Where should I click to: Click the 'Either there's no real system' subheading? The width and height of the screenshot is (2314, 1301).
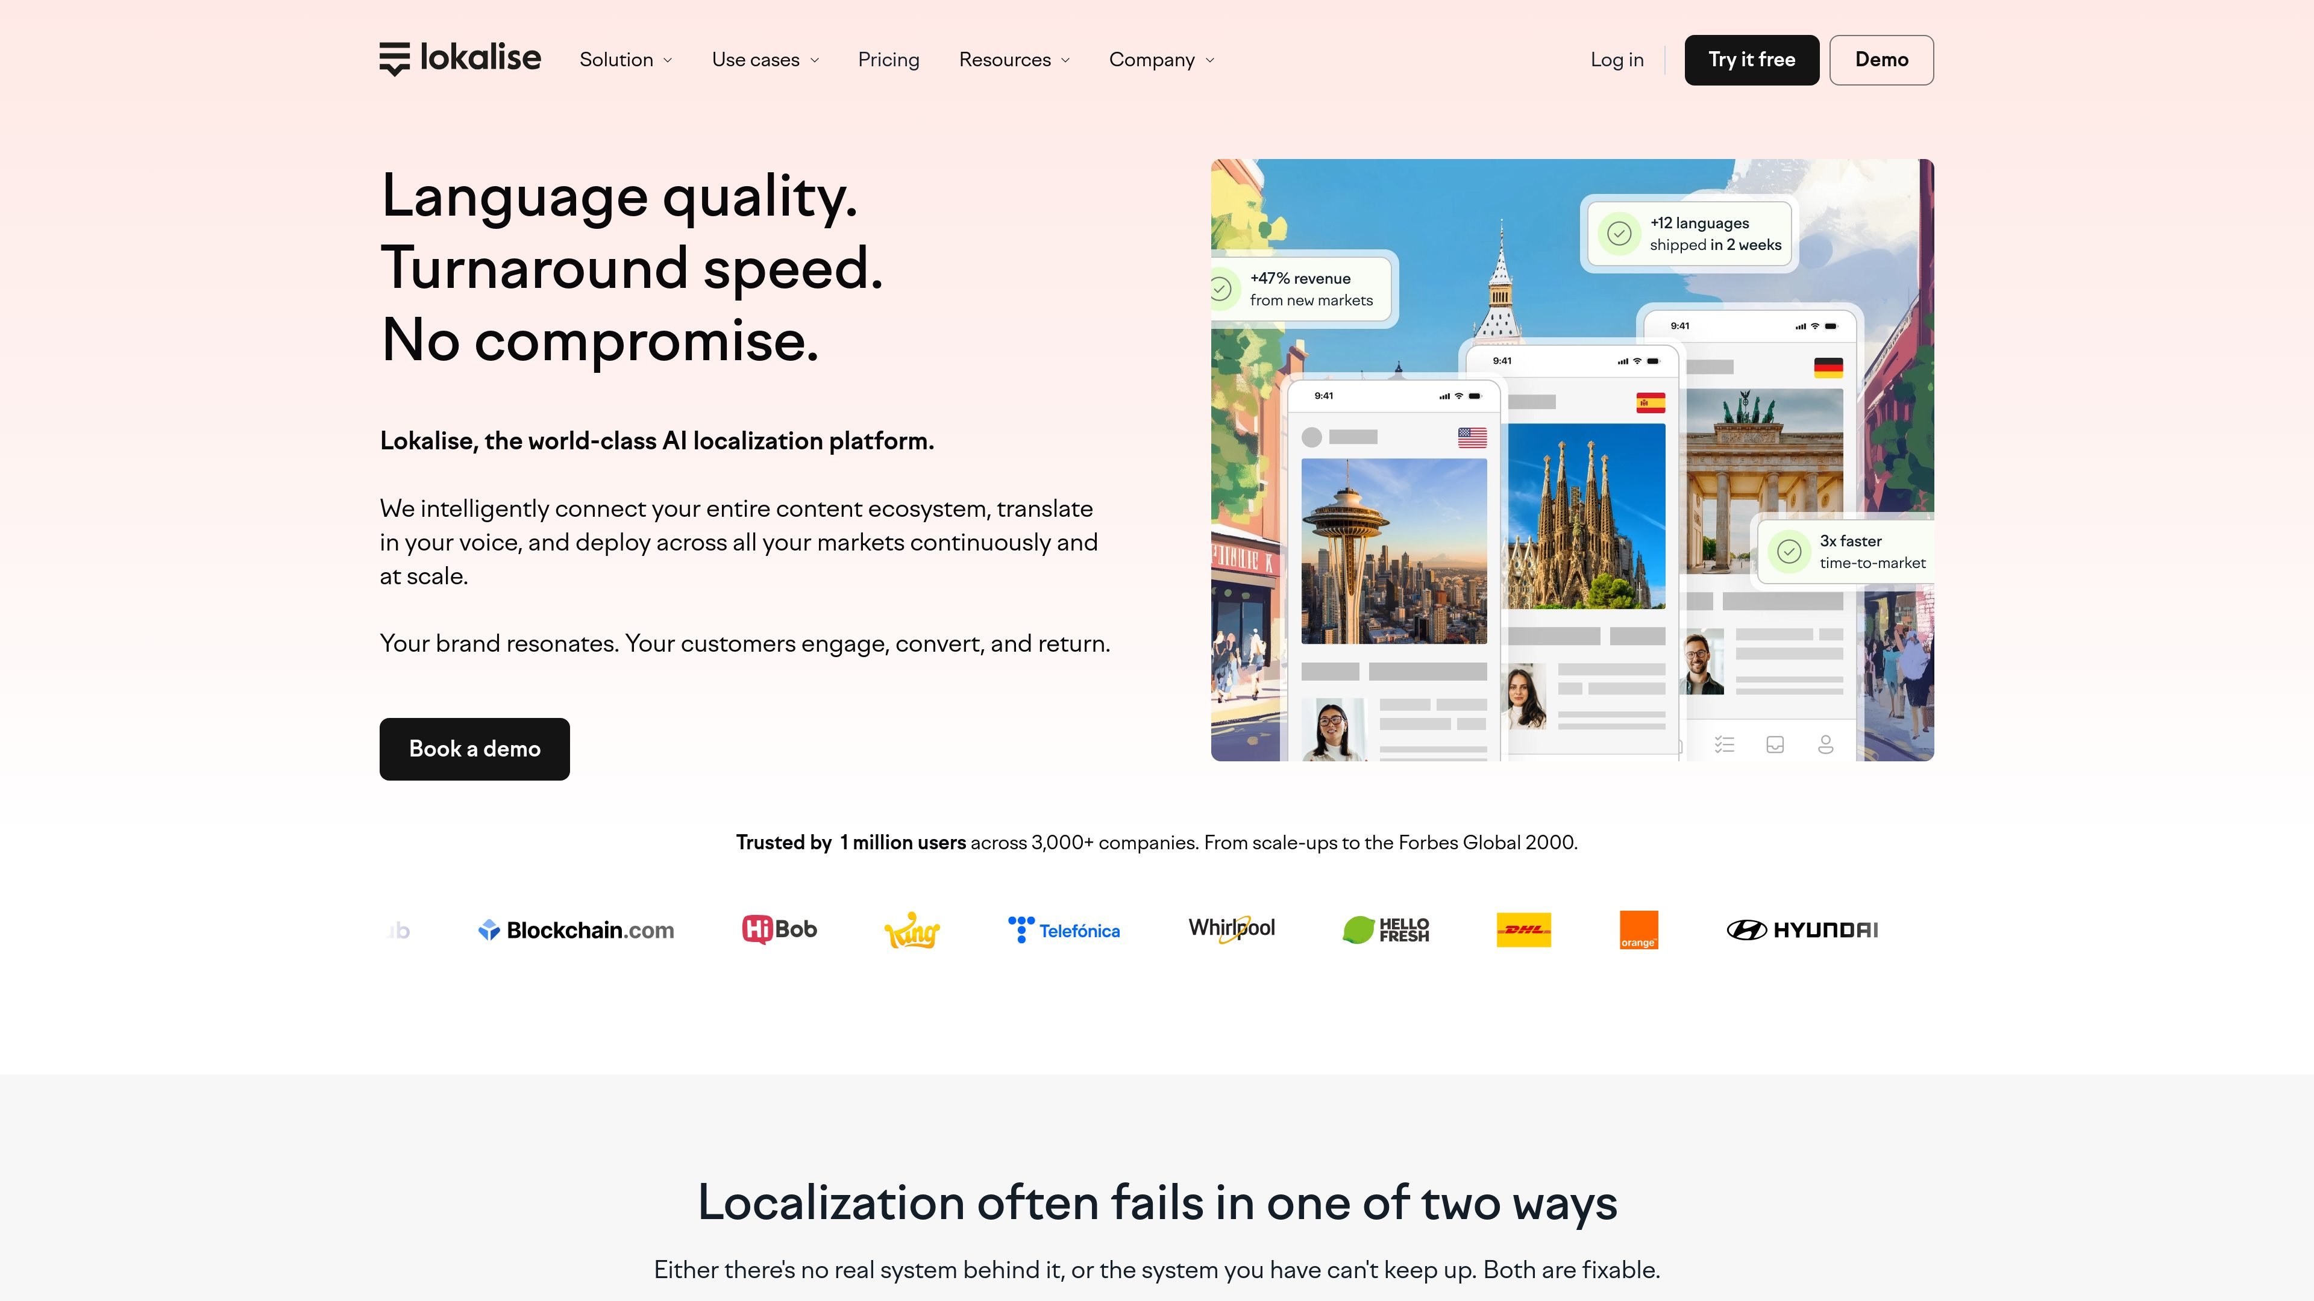point(1157,1270)
